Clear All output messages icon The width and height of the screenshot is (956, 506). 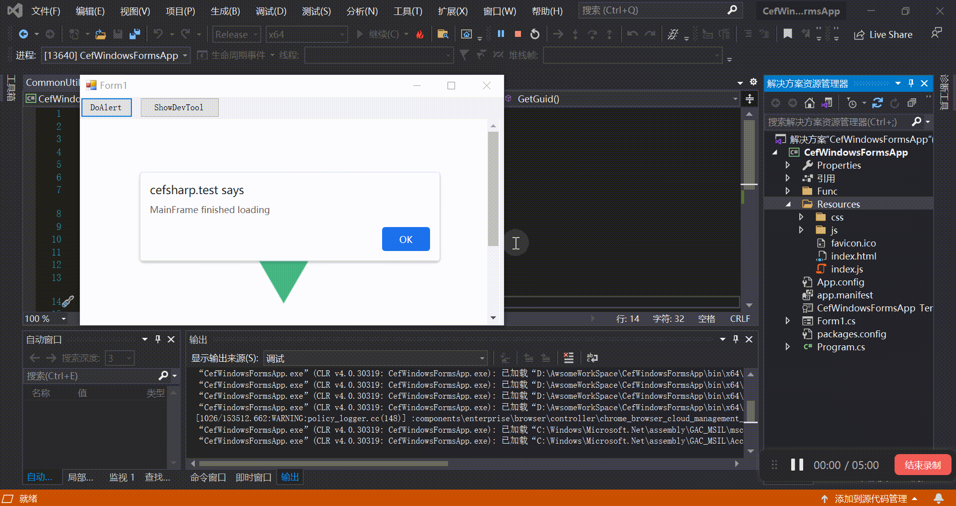click(568, 358)
